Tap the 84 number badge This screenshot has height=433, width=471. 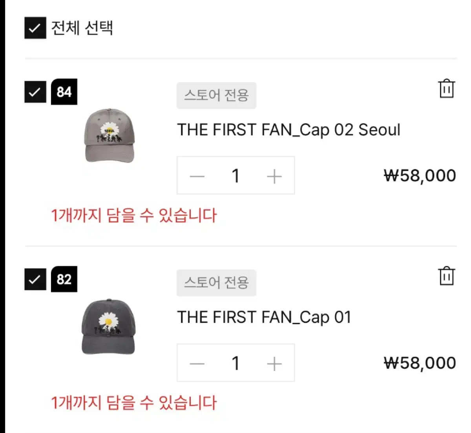[64, 92]
